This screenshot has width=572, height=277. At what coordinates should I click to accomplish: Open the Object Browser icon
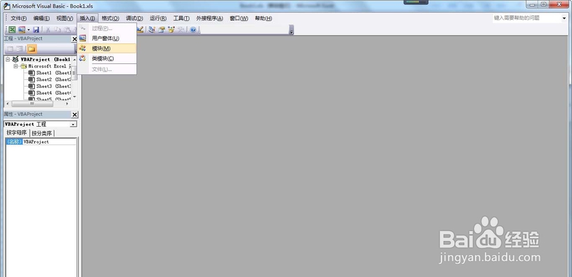click(x=172, y=30)
